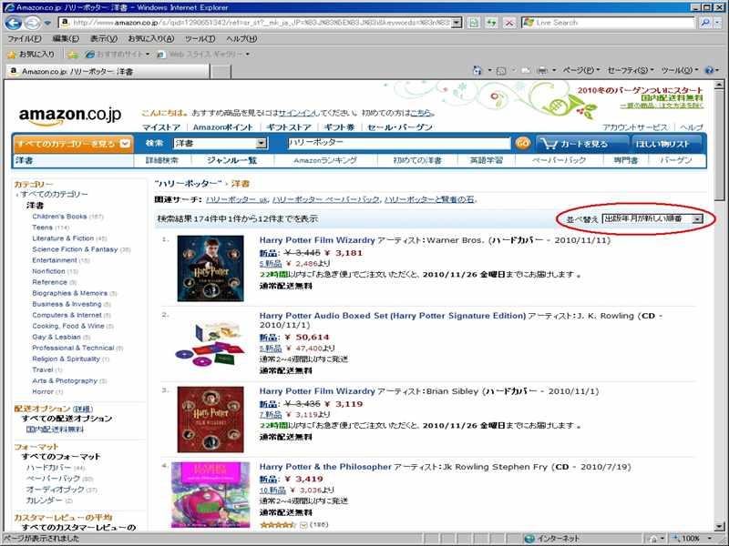
Task: Open the セーフティ(S) command bar dropdown
Action: (631, 71)
